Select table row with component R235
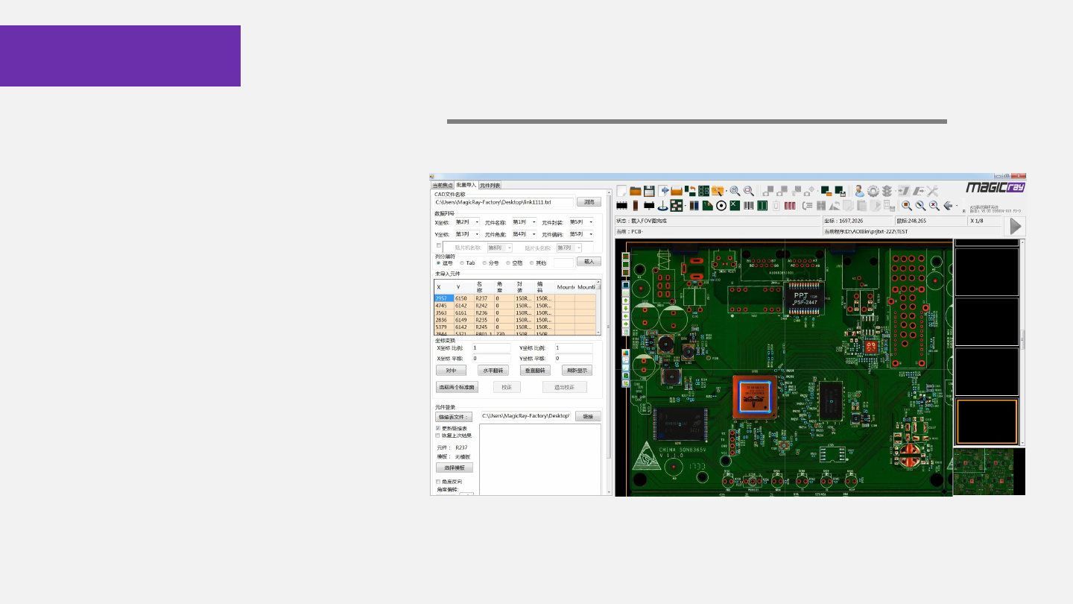 (516, 320)
